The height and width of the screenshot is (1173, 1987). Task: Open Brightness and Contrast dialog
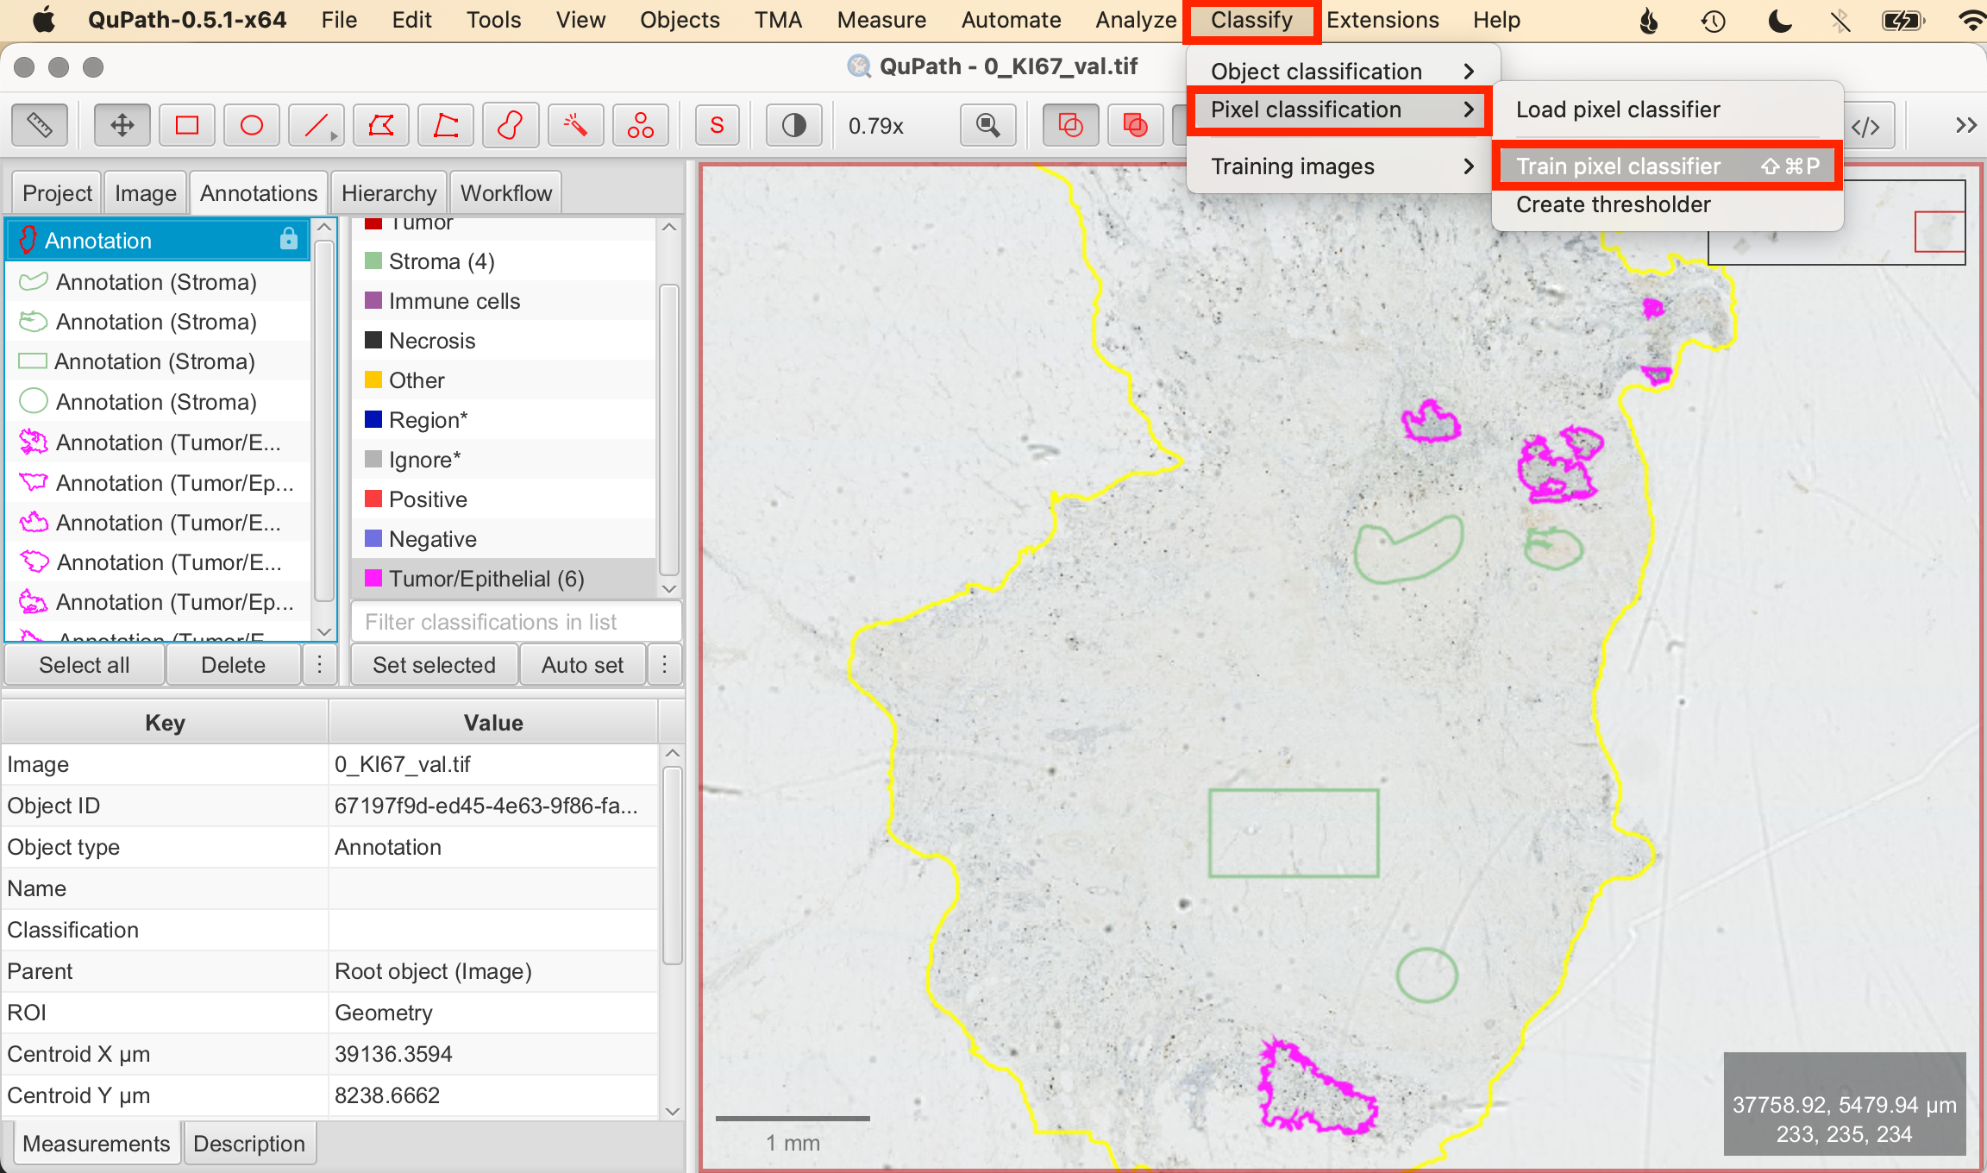point(793,126)
